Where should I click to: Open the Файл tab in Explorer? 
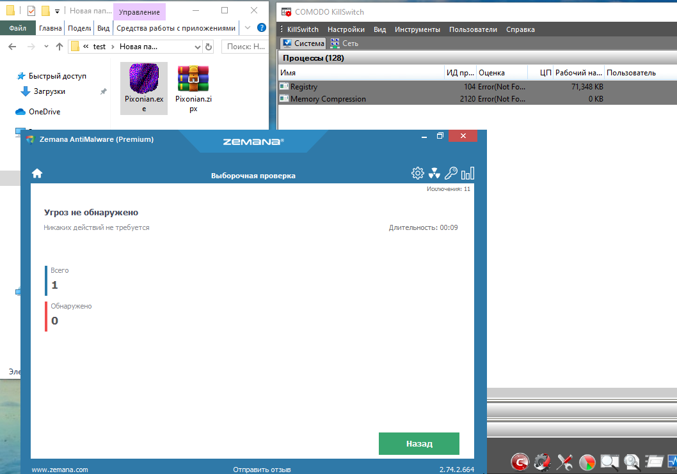(18, 28)
